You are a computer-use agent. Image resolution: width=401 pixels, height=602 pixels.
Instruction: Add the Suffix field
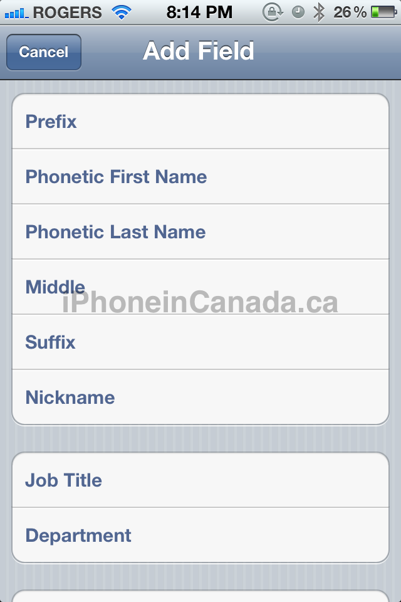[x=200, y=342]
